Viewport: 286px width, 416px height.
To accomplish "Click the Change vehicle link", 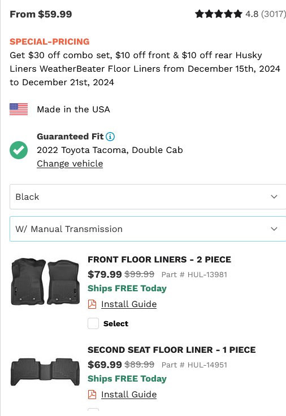I will pos(70,164).
